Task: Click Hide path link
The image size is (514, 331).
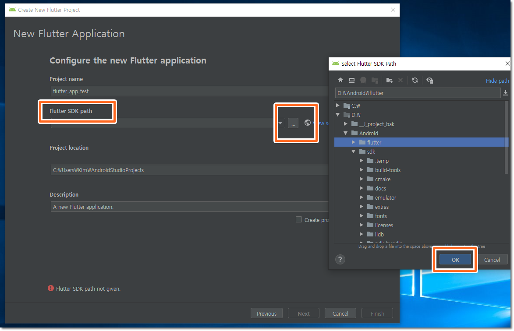Action: click(497, 81)
